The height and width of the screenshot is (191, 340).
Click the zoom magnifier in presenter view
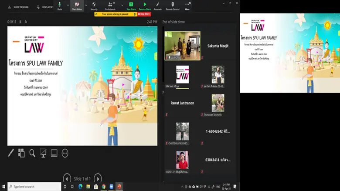pyautogui.click(x=32, y=153)
